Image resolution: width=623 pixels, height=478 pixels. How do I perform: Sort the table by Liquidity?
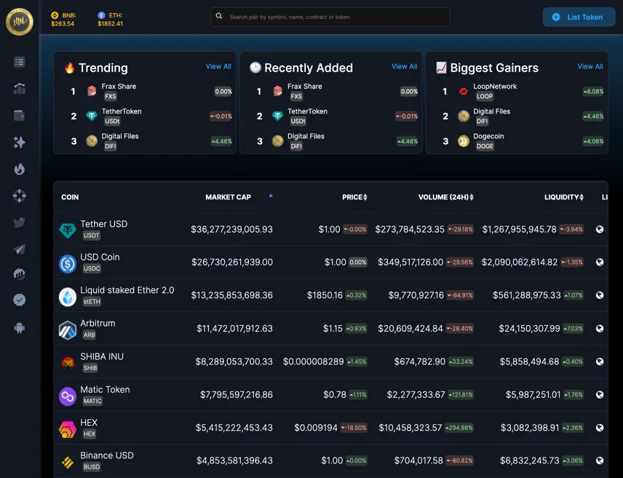tap(564, 197)
